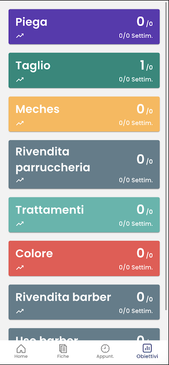Tap the trend arrow icon on Taglio card
Viewport: 169px width, 365px height.
[20, 79]
